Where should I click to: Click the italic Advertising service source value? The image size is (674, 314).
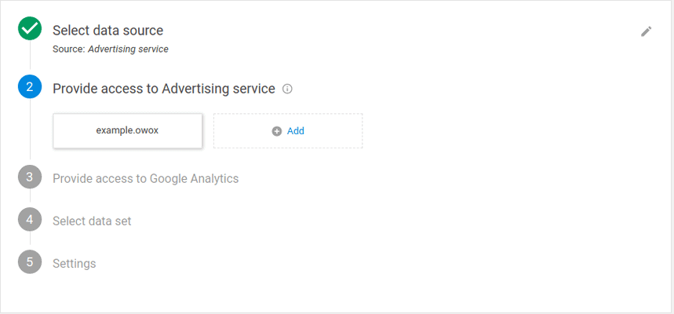(128, 49)
